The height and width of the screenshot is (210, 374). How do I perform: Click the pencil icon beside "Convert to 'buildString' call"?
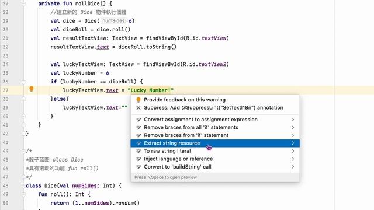[x=138, y=167]
